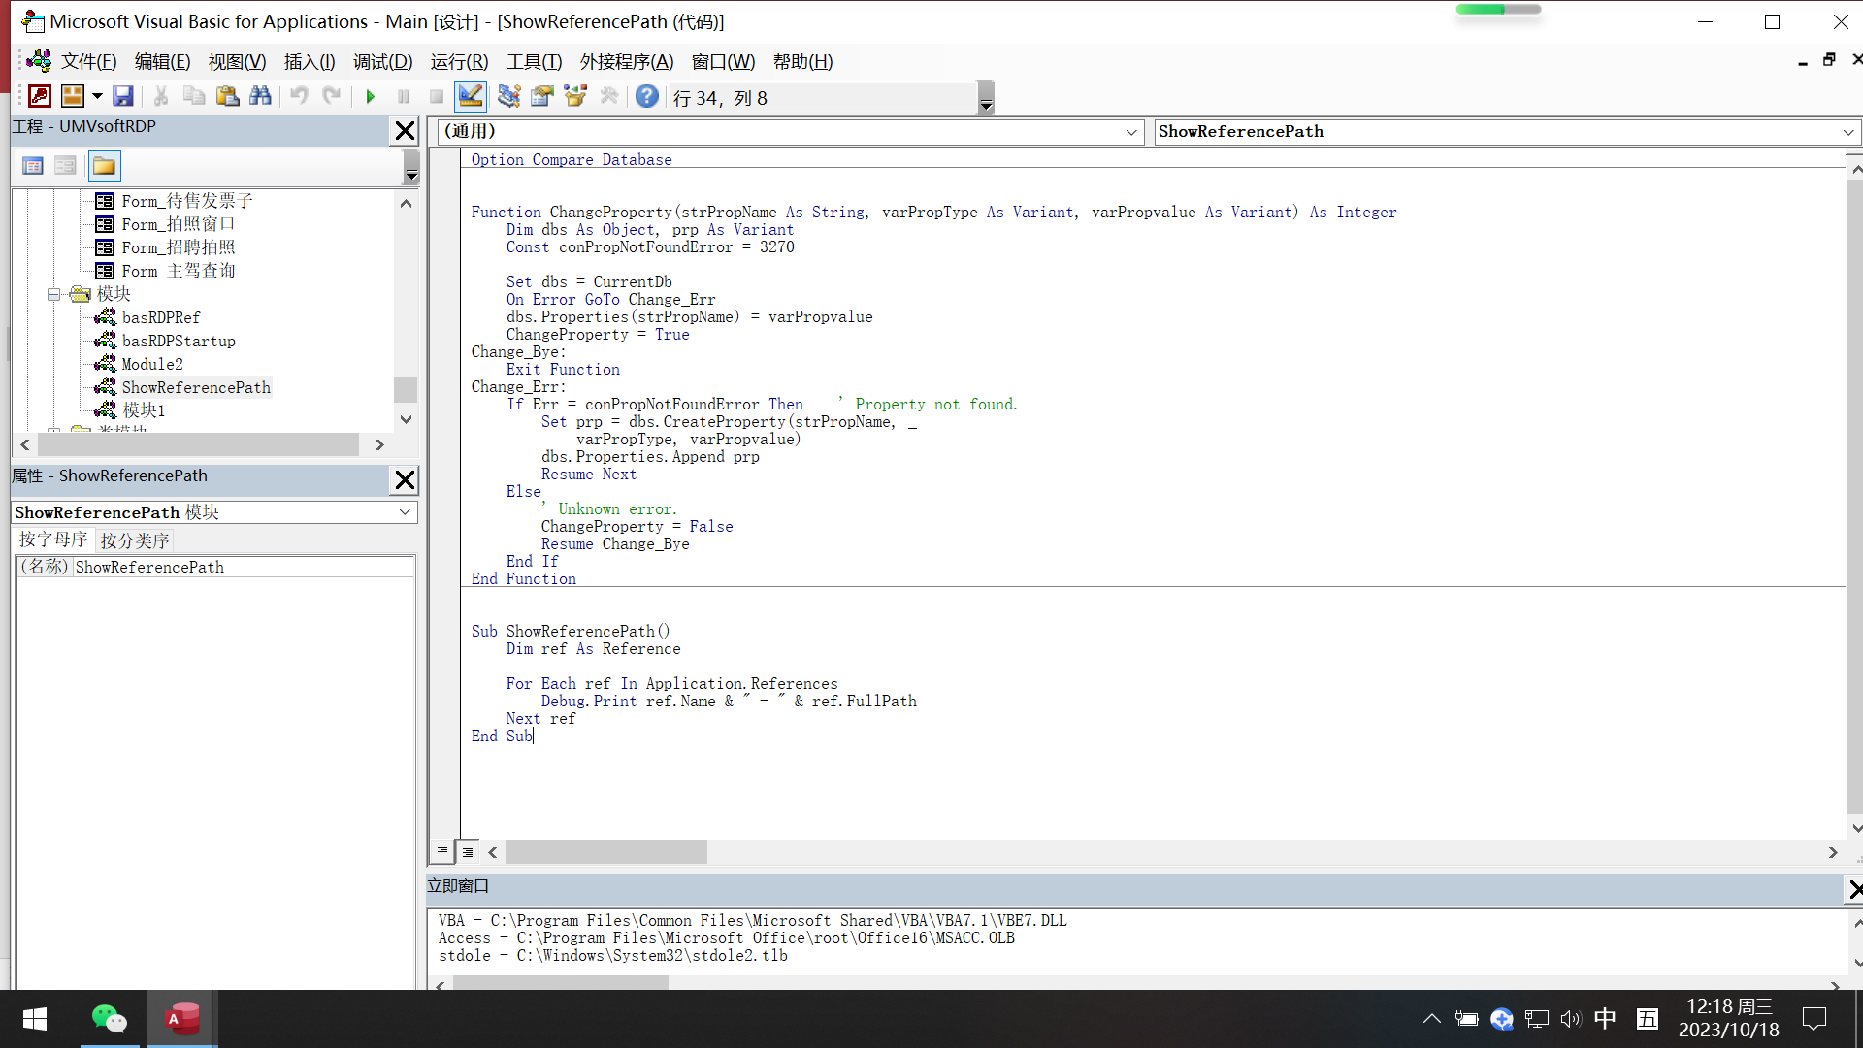Click the View Object icon in project panel
The width and height of the screenshot is (1863, 1048).
click(x=65, y=166)
